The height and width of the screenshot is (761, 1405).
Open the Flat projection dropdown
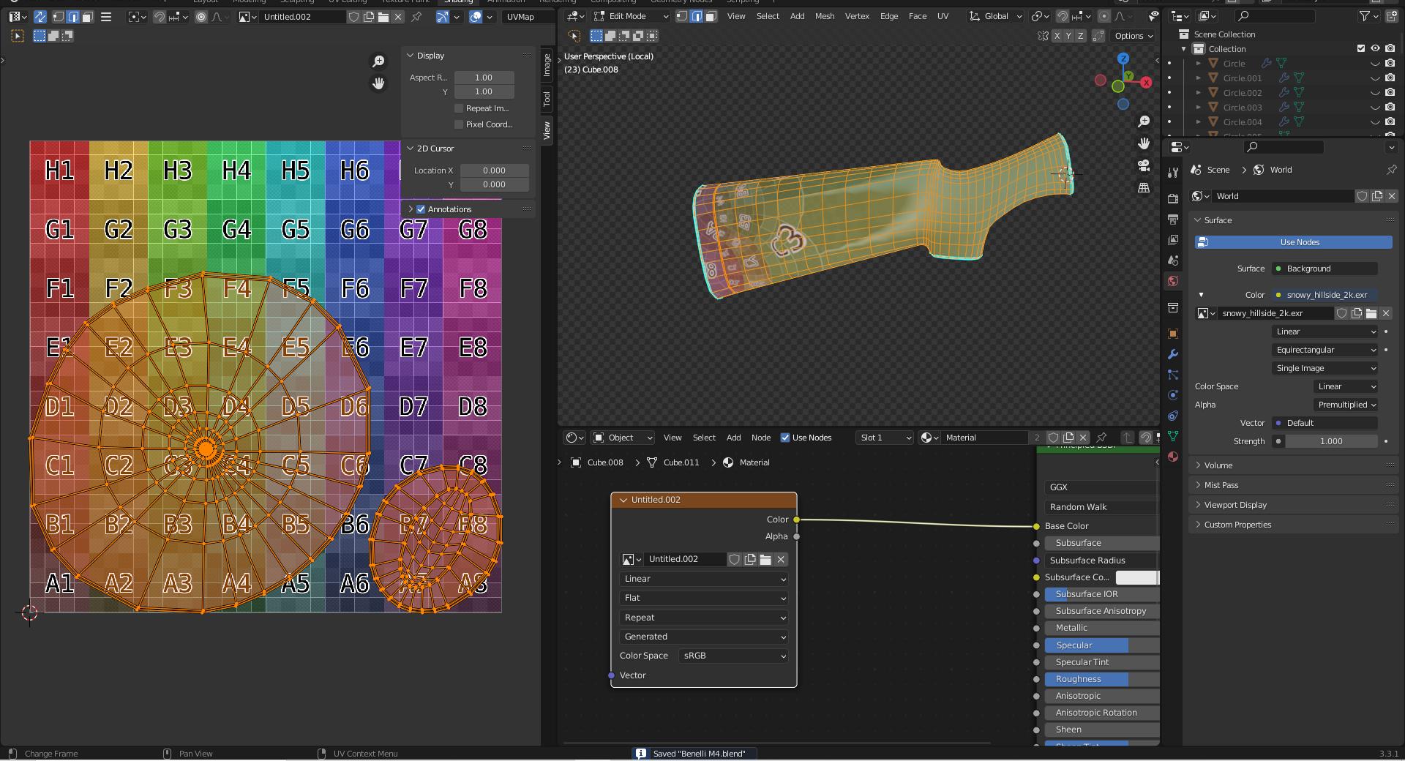click(x=704, y=598)
